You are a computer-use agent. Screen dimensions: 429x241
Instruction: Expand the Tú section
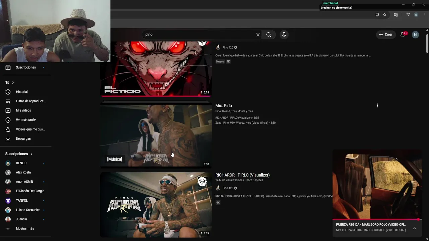(9, 82)
